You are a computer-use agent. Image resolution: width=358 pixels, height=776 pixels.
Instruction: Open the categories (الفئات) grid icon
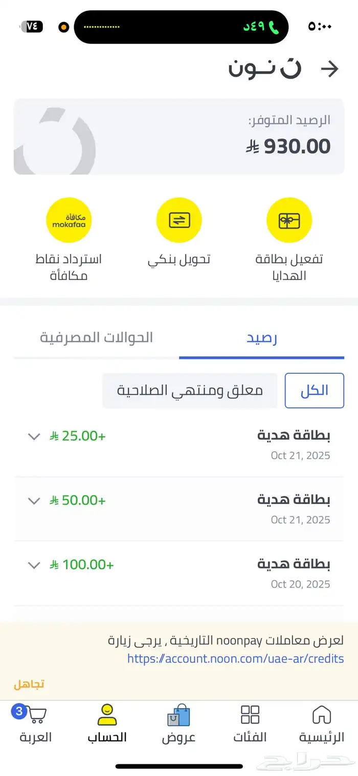pyautogui.click(x=250, y=715)
